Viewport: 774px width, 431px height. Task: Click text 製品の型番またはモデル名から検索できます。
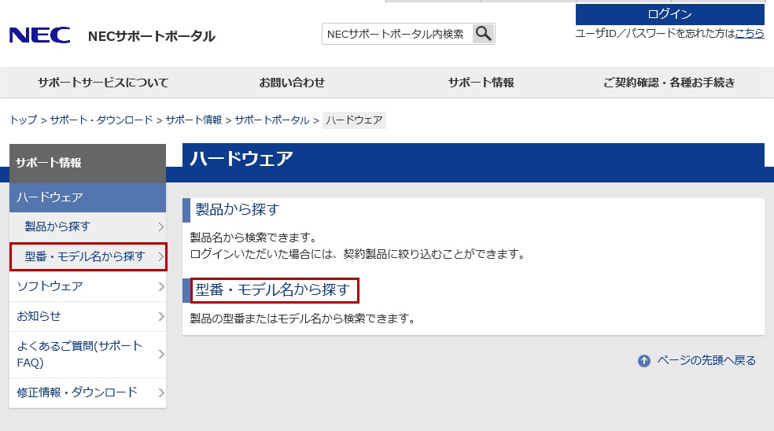[303, 319]
